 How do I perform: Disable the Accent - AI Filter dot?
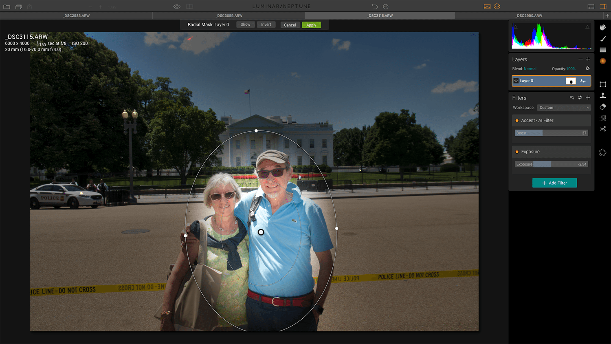[517, 121]
